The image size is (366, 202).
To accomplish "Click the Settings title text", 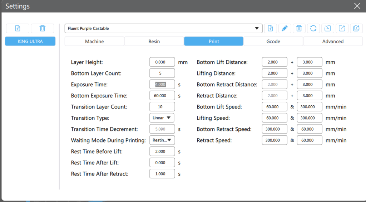I will [x=18, y=6].
